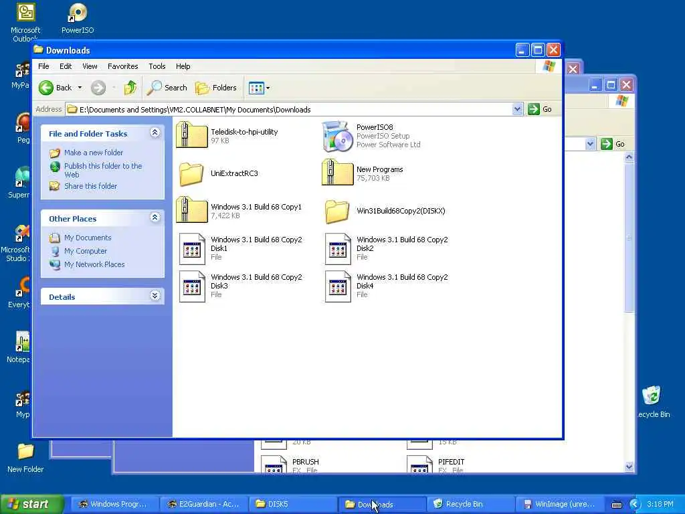Click Go button in Downloads window
Screen dimensions: 685x514
tap(540, 109)
